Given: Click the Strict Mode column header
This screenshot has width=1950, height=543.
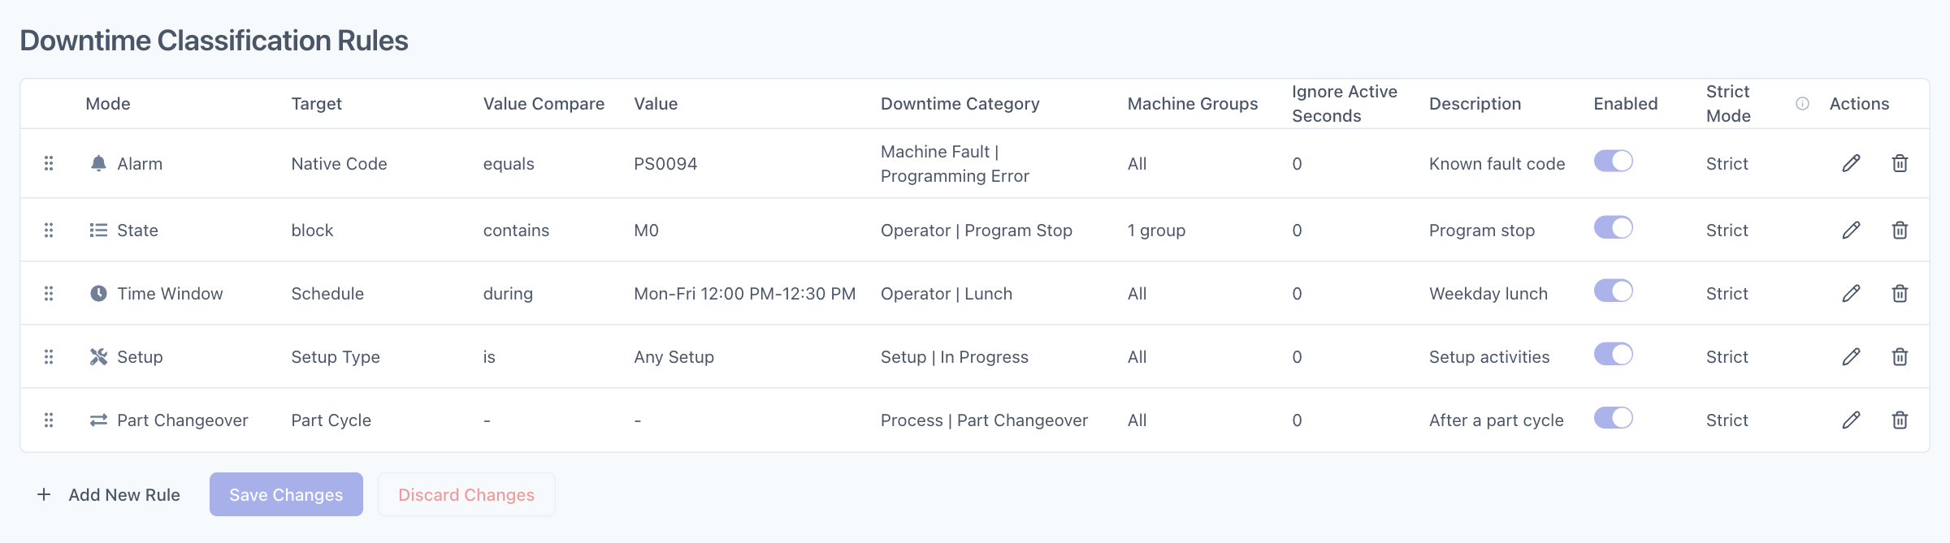Looking at the screenshot, I should coord(1728,104).
